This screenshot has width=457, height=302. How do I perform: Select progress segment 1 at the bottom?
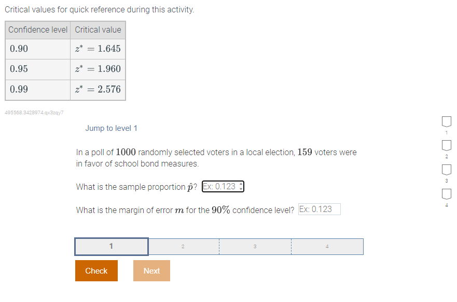[111, 247]
